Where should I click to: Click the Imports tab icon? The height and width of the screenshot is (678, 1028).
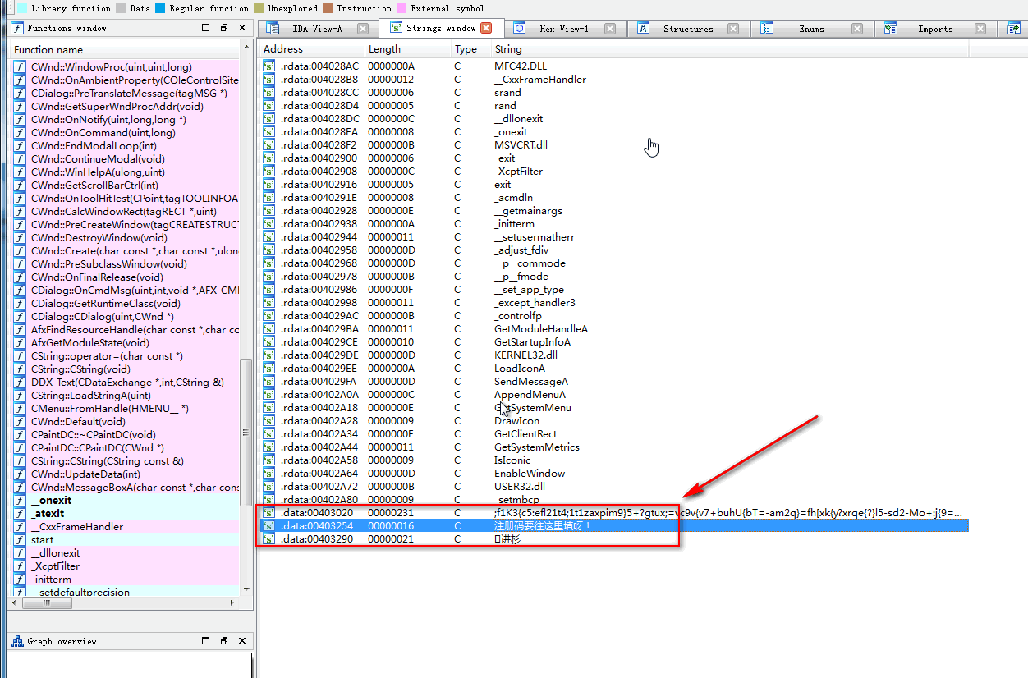tap(891, 28)
